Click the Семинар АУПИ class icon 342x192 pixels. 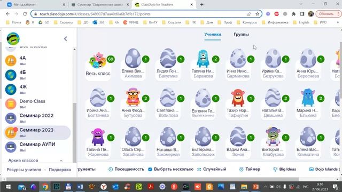[x=11, y=147]
